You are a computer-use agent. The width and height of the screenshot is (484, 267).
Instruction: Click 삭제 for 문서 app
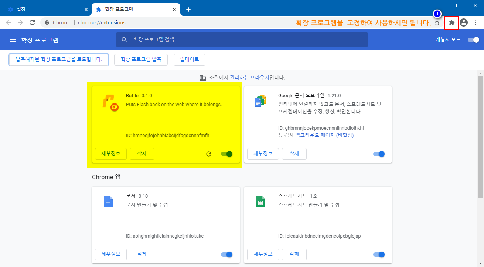click(142, 254)
